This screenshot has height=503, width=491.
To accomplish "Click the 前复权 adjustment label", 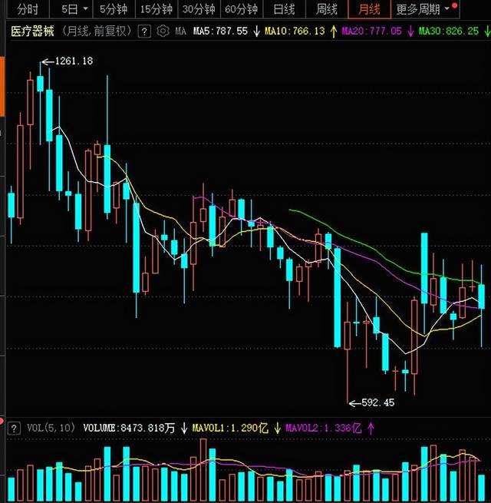I will pyautogui.click(x=110, y=31).
